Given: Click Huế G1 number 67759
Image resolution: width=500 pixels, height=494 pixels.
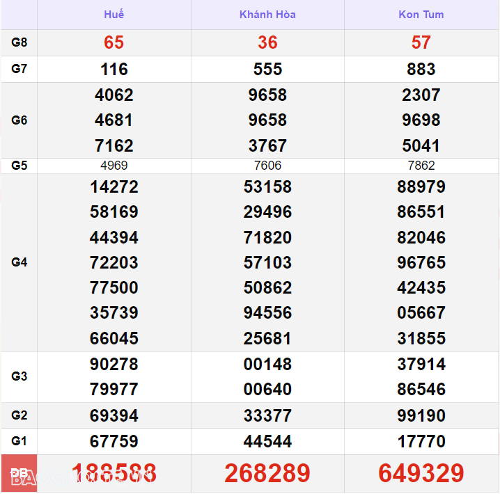Looking at the screenshot, I should [x=114, y=441].
